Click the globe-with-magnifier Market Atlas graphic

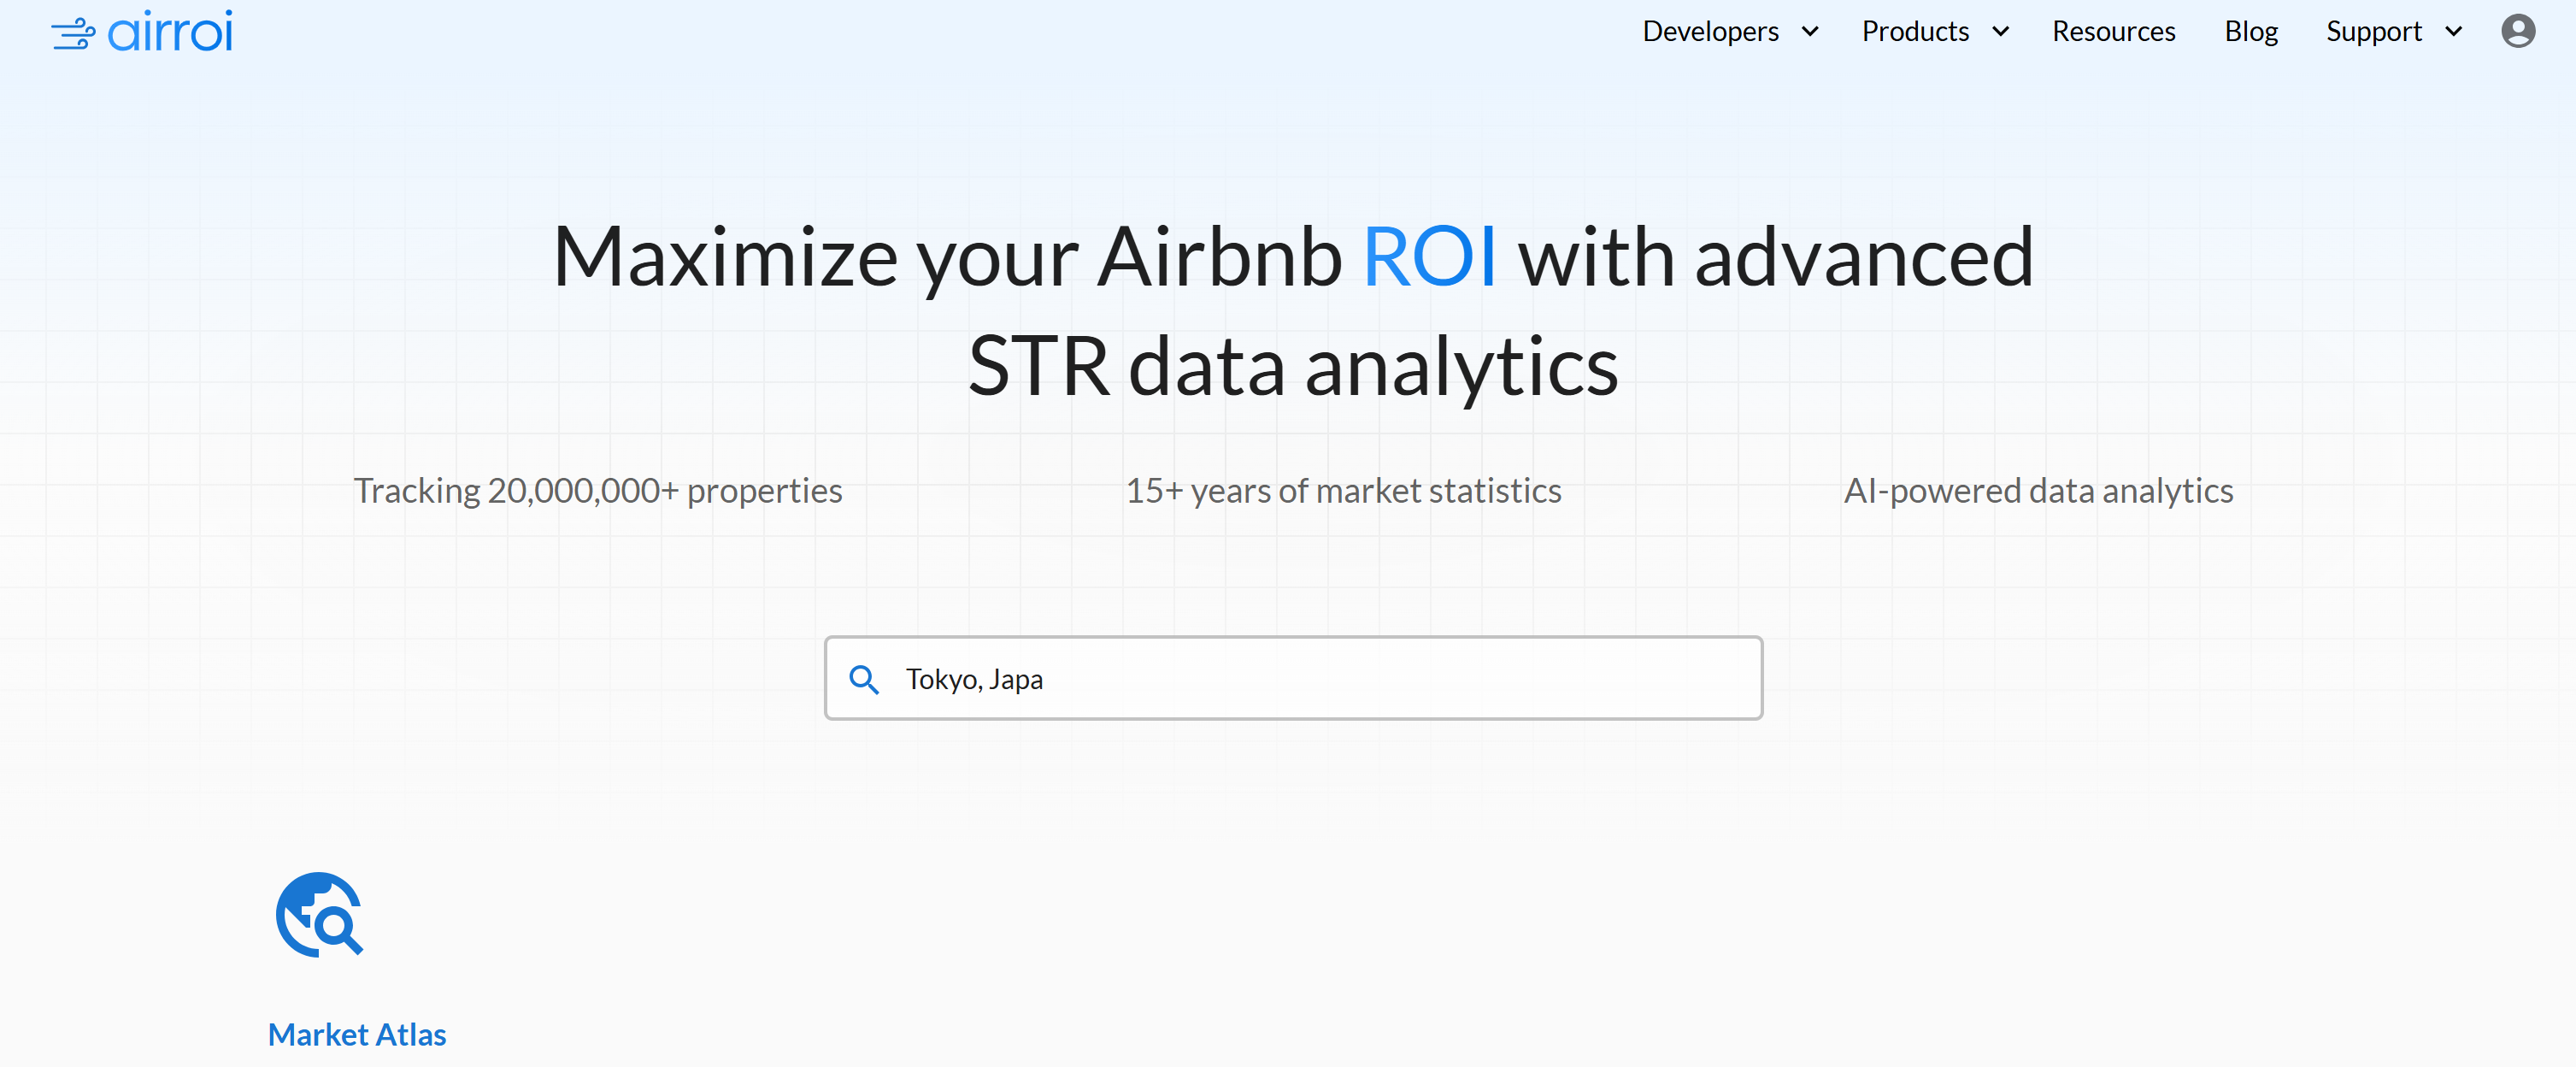click(319, 914)
